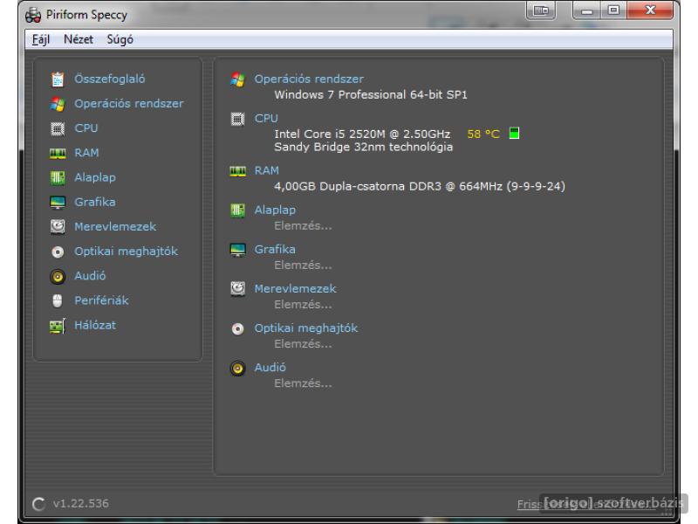Select Összefoglaló in the sidebar
The height and width of the screenshot is (524, 698).
coord(110,79)
